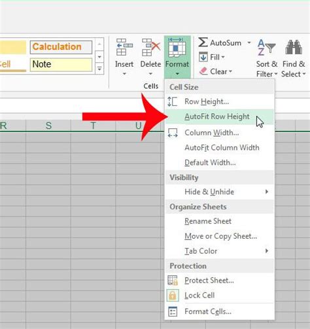Choose Rename Sheet from the menu
Screen dimensions: 310x329
click(219, 221)
